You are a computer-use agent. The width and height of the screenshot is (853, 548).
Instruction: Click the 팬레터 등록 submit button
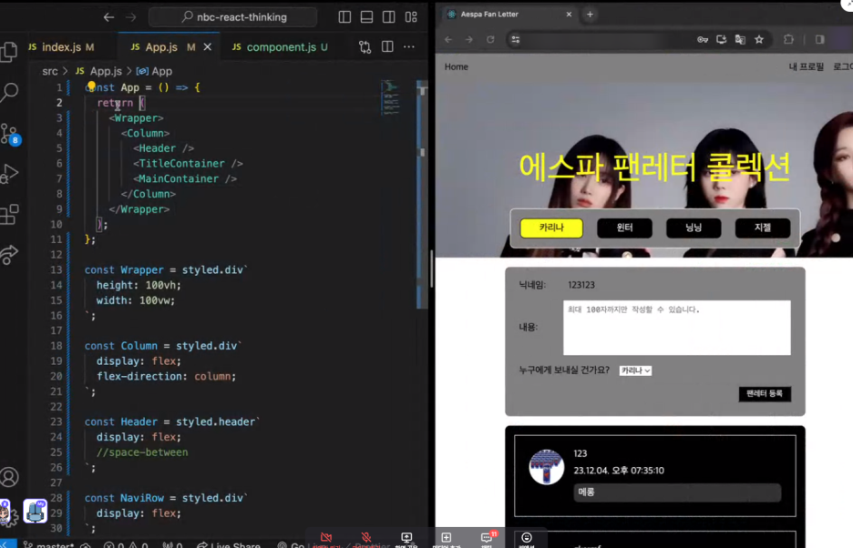(765, 393)
